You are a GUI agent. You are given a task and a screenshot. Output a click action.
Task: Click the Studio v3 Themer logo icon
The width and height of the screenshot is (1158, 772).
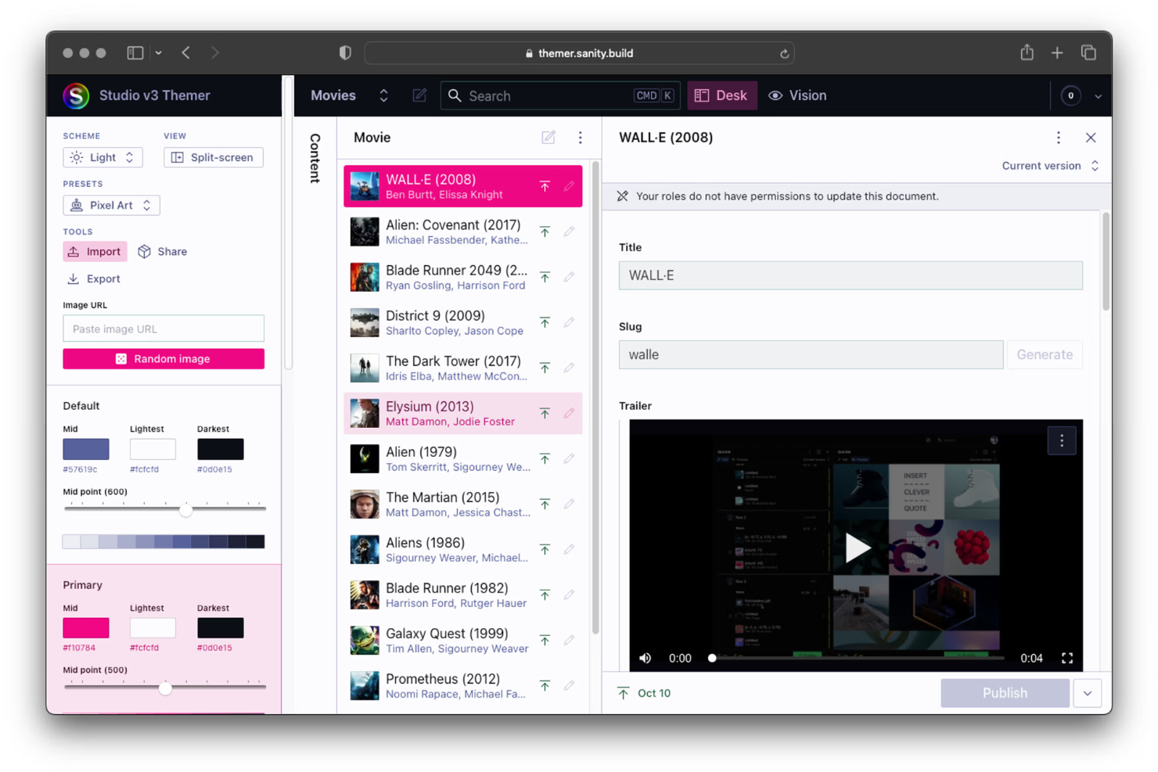pos(76,95)
